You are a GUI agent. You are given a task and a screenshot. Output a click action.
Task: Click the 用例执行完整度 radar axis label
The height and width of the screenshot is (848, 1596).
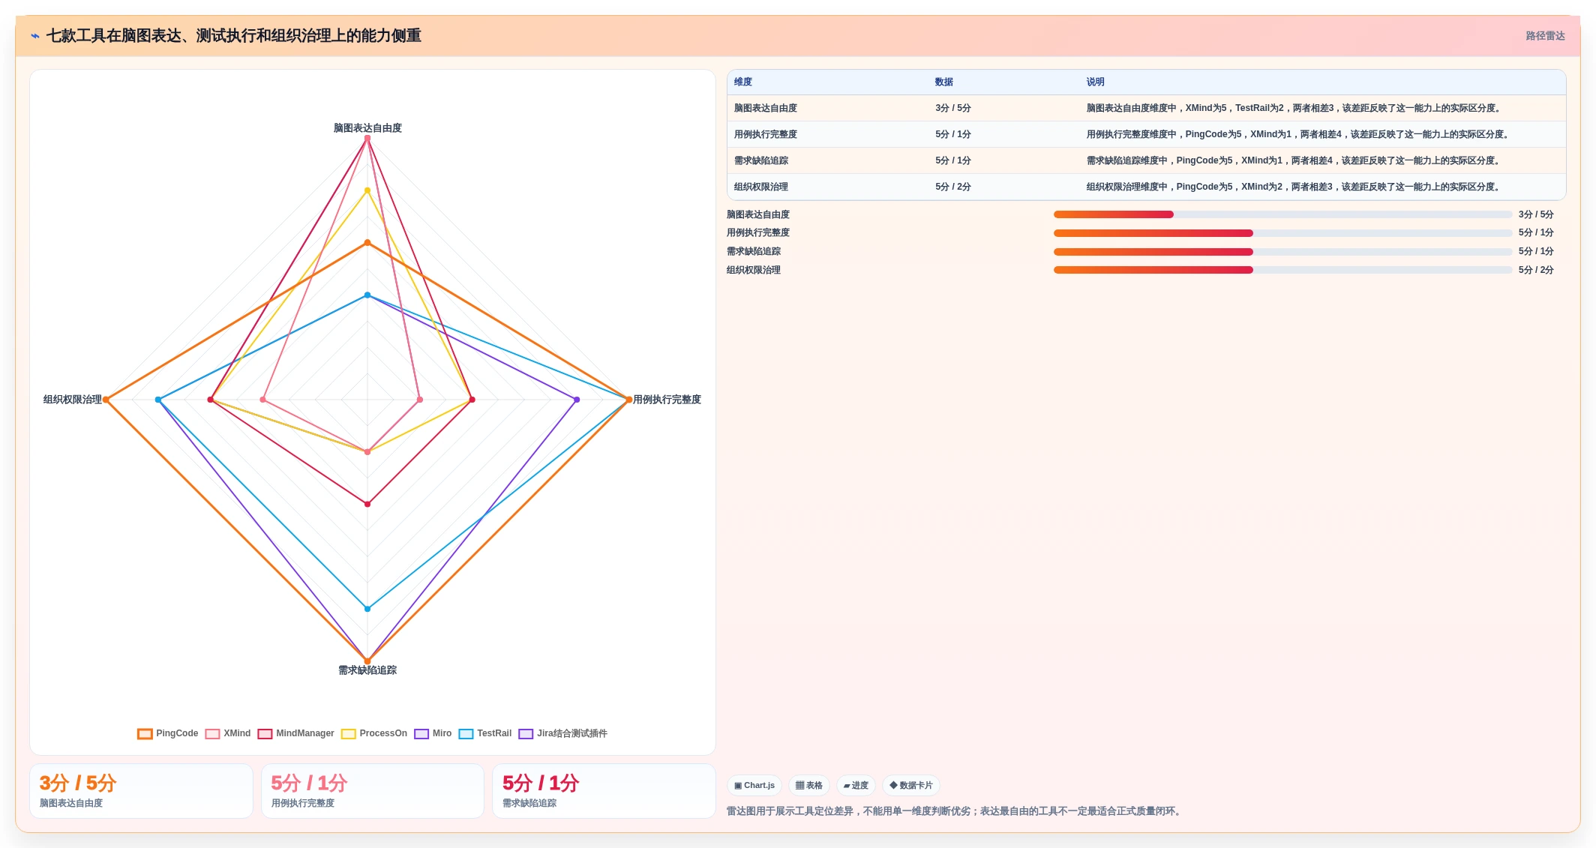[x=667, y=400]
